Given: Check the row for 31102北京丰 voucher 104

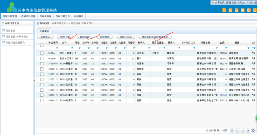Looking at the screenshot, I should pyautogui.click(x=42, y=90).
